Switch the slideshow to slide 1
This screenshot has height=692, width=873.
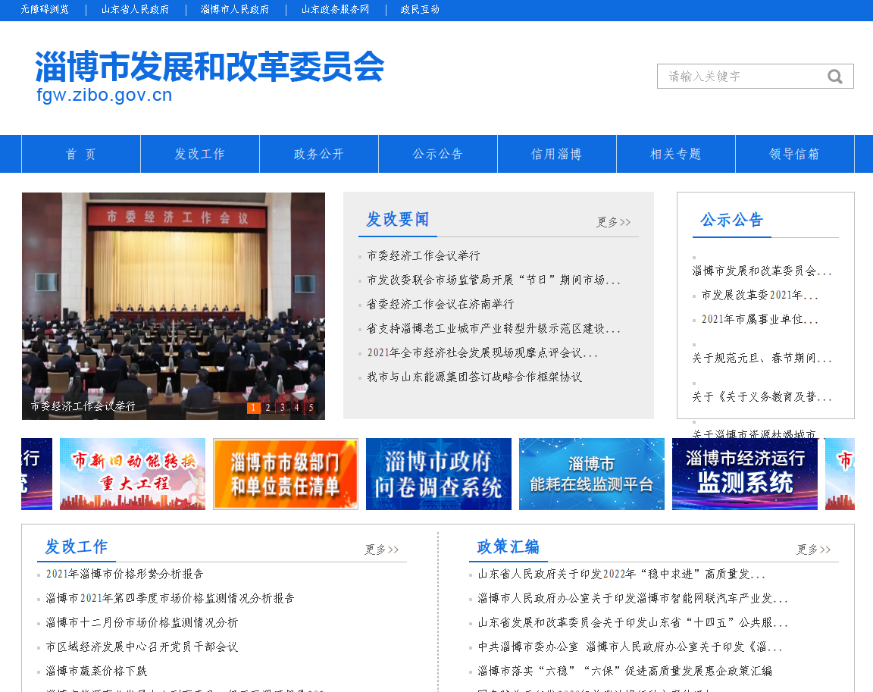click(x=253, y=408)
